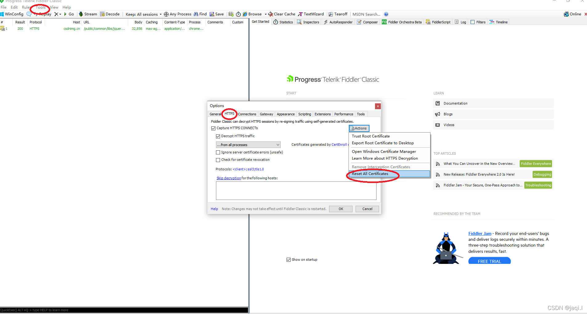Click the Go resume arrow button
Image resolution: width=587 pixels, height=314 pixels.
coord(69,14)
